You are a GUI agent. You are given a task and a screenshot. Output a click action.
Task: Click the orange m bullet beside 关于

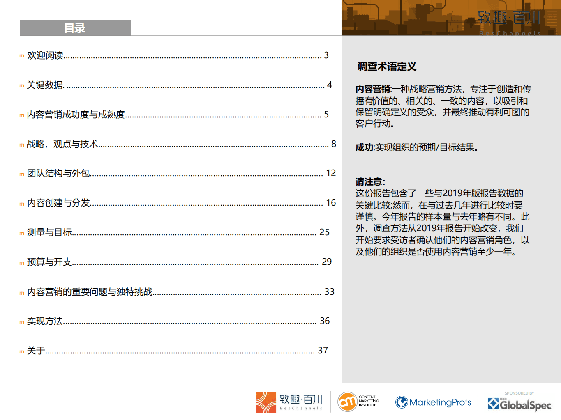(21, 351)
